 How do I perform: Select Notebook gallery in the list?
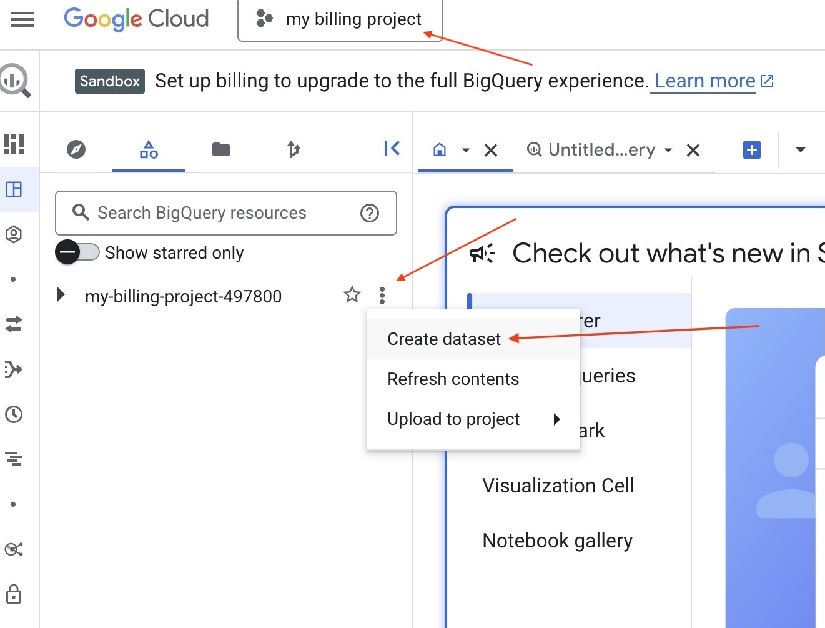pos(558,541)
